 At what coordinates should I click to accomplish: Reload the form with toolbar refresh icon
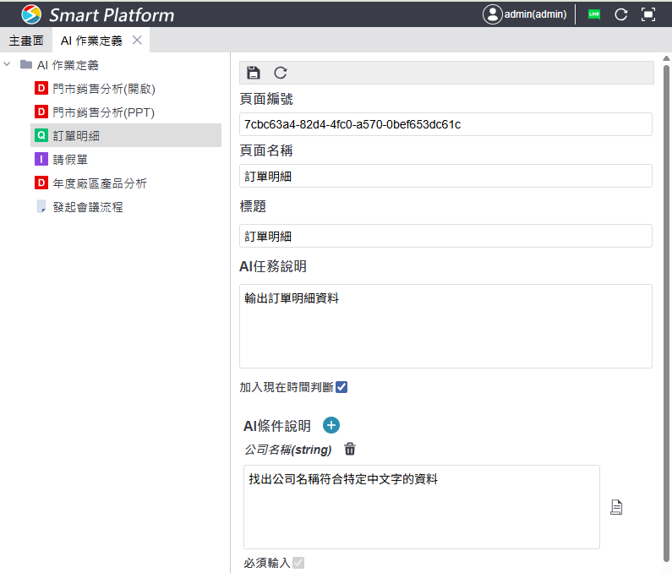tap(281, 73)
